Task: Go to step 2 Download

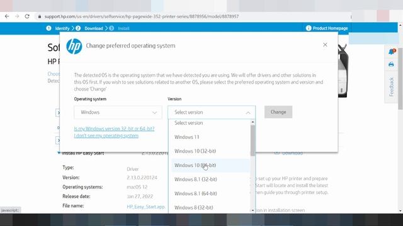Action: 89,28
